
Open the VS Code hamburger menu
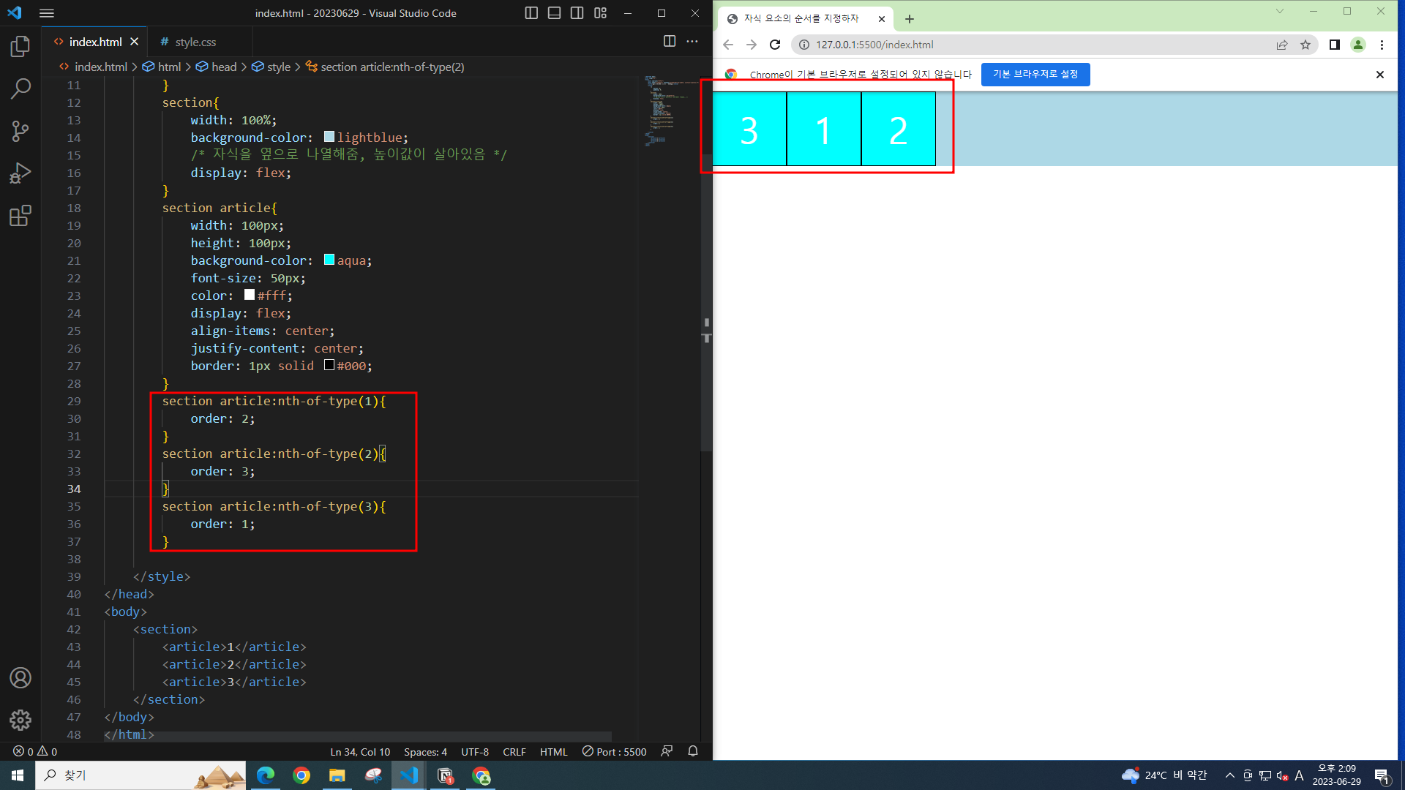47,13
